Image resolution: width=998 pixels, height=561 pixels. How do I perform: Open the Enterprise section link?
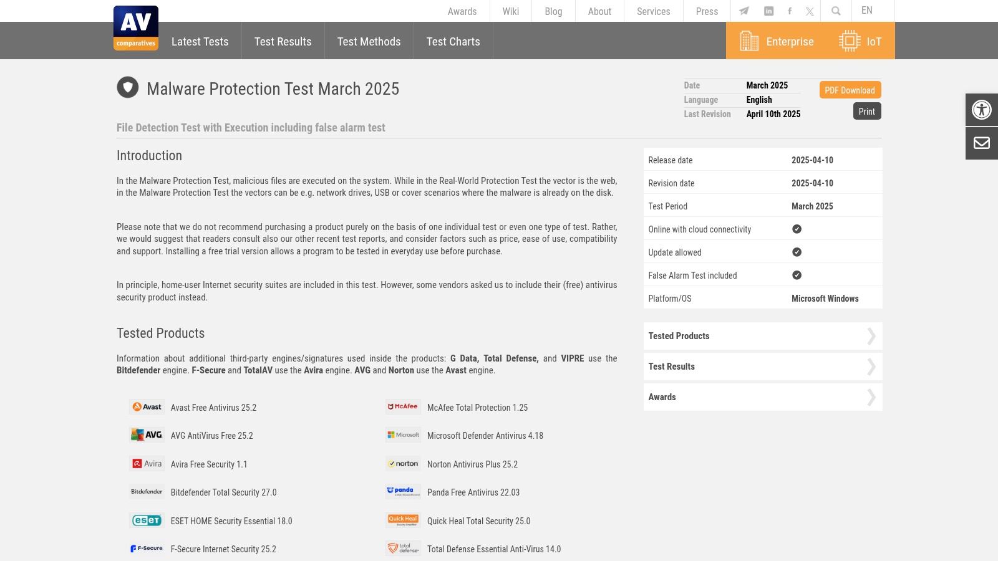click(x=790, y=42)
